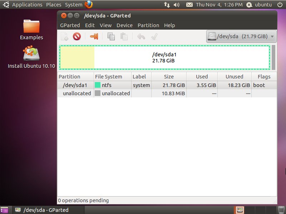Open the /dev/sda device selector dropdown

coord(241,36)
